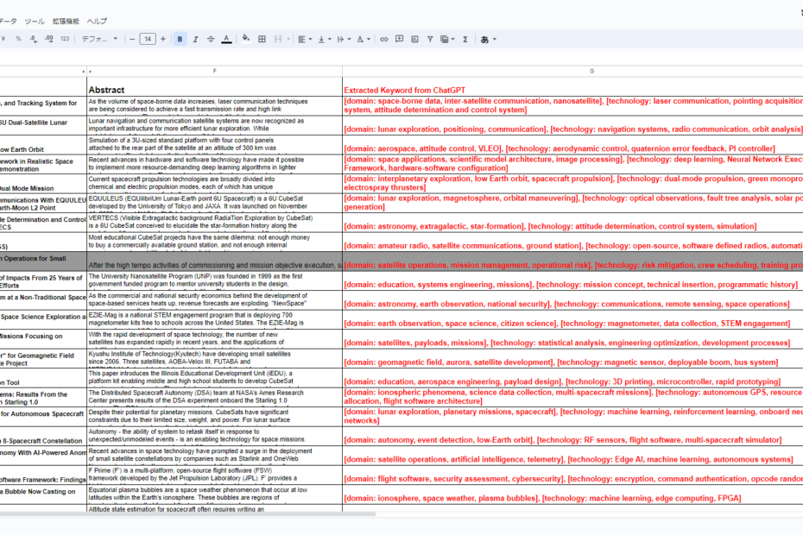Screen dimensions: 803x535
Task: Increase font size with the plus button
Action: [163, 39]
